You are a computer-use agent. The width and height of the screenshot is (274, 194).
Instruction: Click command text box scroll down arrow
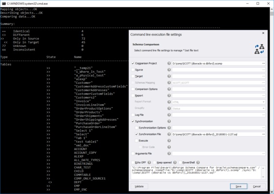click(263, 177)
